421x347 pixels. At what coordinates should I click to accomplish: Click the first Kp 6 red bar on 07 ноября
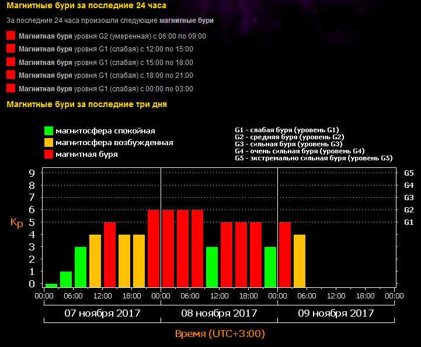(x=154, y=249)
